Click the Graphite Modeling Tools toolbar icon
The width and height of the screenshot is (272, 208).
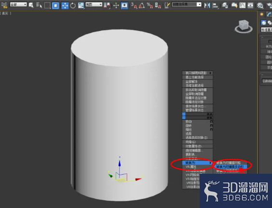pyautogui.click(x=234, y=5)
